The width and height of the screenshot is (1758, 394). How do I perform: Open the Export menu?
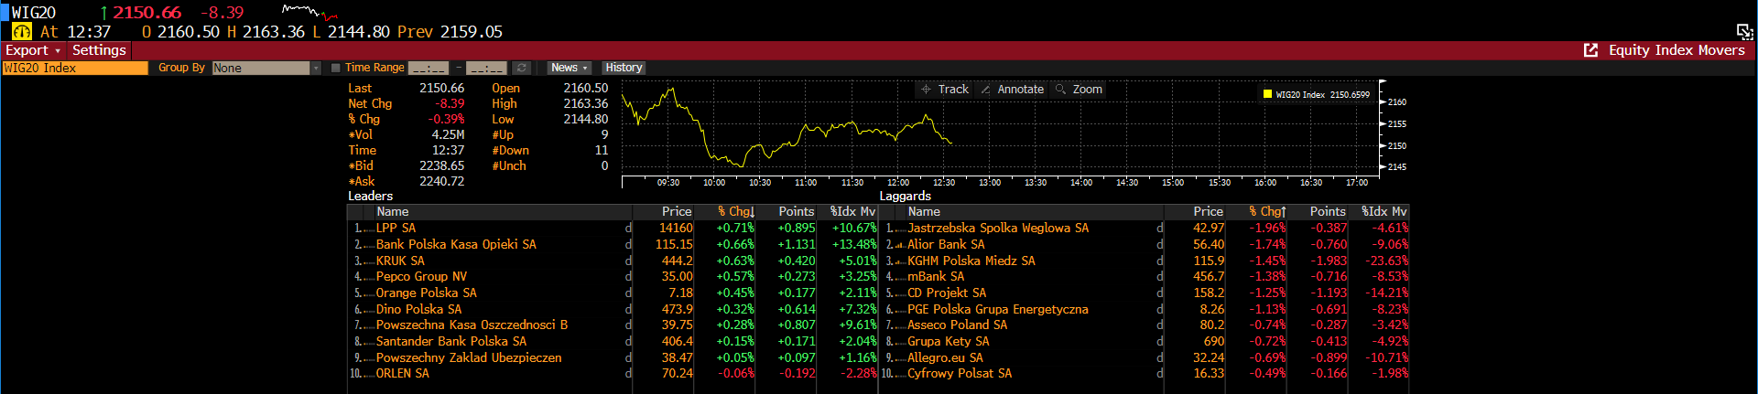coord(32,50)
